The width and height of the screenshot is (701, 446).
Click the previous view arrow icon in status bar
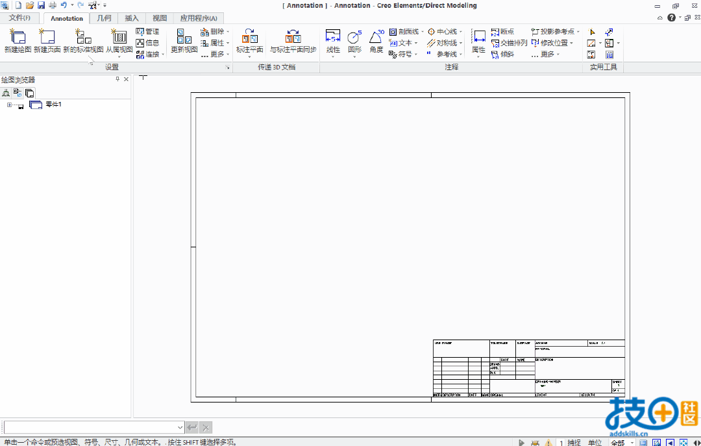(x=670, y=442)
